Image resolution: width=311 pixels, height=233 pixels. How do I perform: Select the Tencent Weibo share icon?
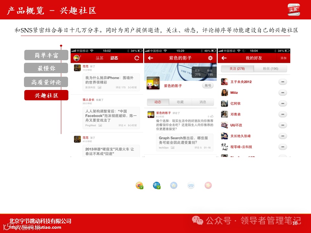(157, 185)
